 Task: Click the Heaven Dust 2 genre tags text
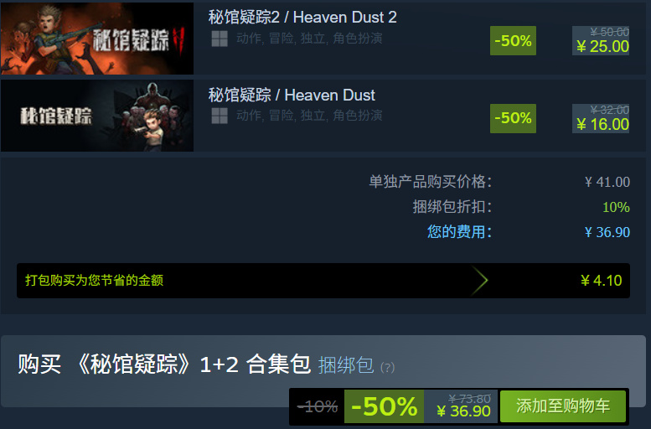(309, 39)
